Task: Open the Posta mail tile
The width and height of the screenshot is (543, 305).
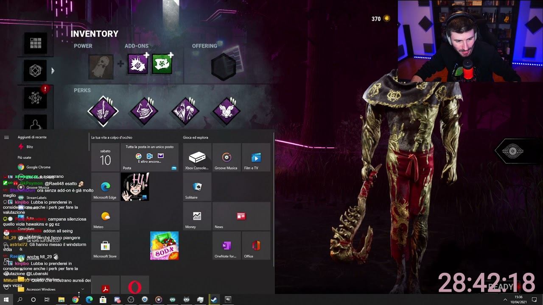Action: [149, 157]
